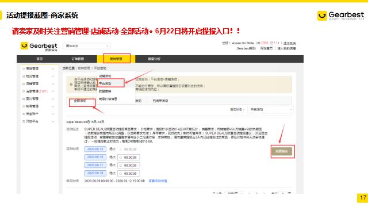The width and height of the screenshot is (368, 207).
Task: Click the icon beside 店铺管理 in sidebar
Action: 24,84
